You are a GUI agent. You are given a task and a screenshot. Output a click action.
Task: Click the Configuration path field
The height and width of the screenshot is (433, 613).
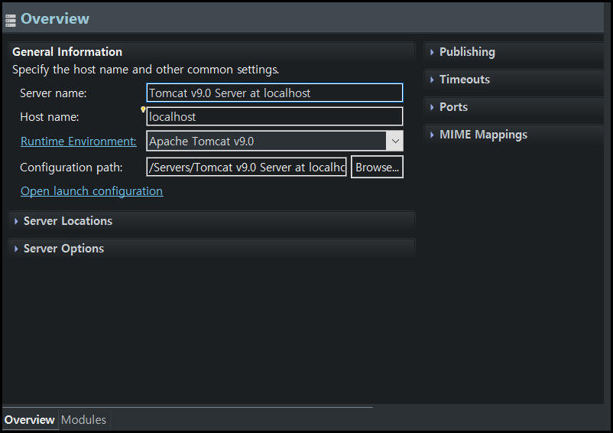(x=246, y=167)
